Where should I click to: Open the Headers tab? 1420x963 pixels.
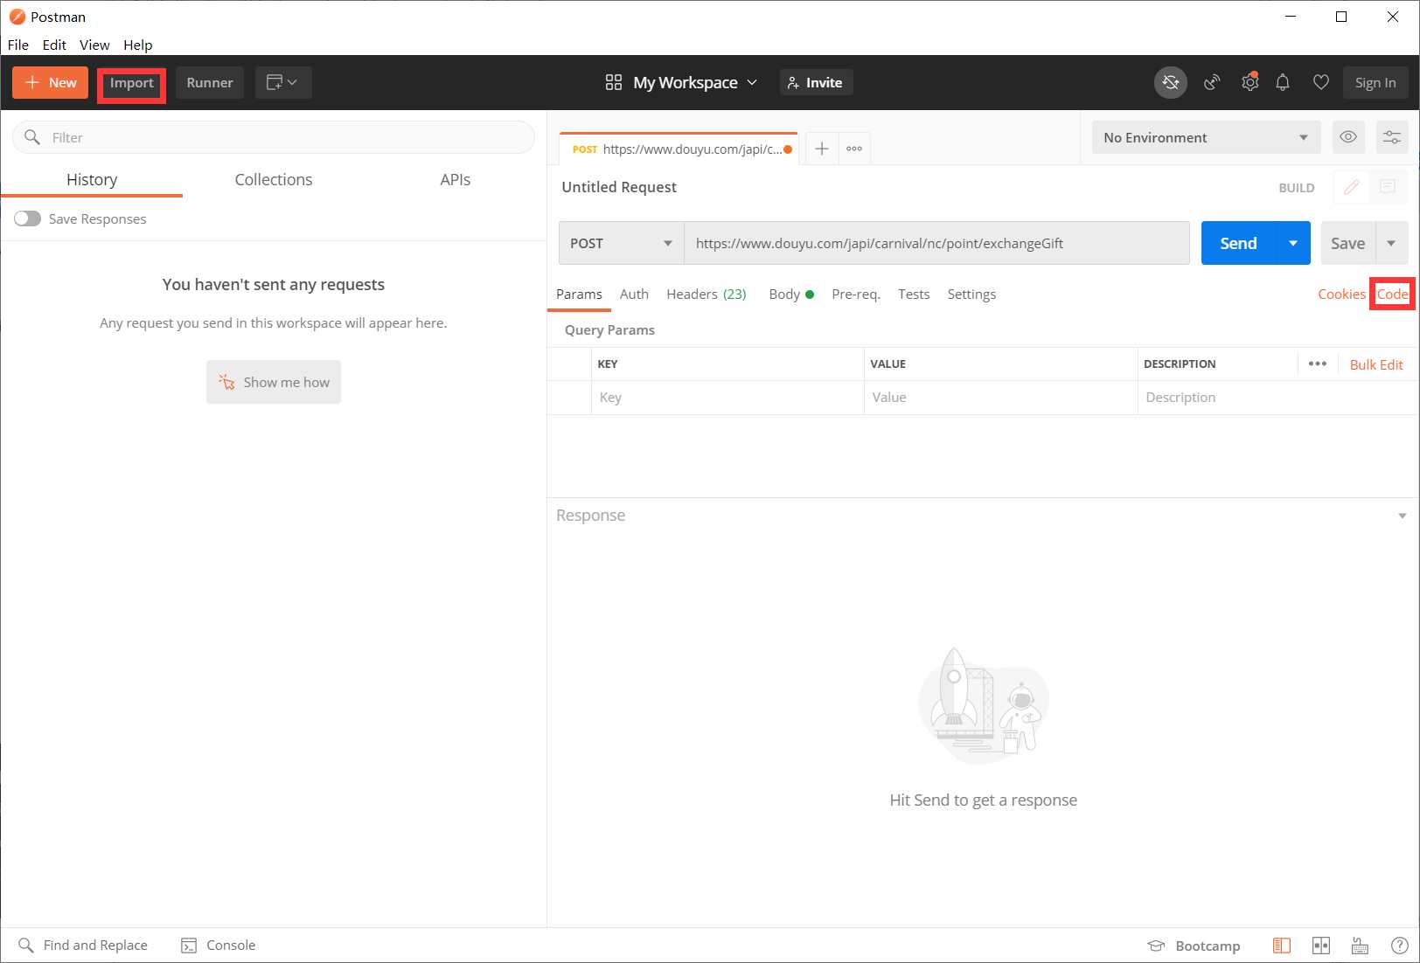click(706, 294)
